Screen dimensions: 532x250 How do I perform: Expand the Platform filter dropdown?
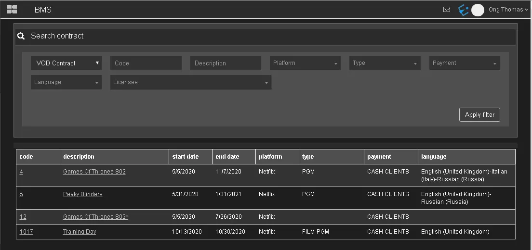[305, 63]
